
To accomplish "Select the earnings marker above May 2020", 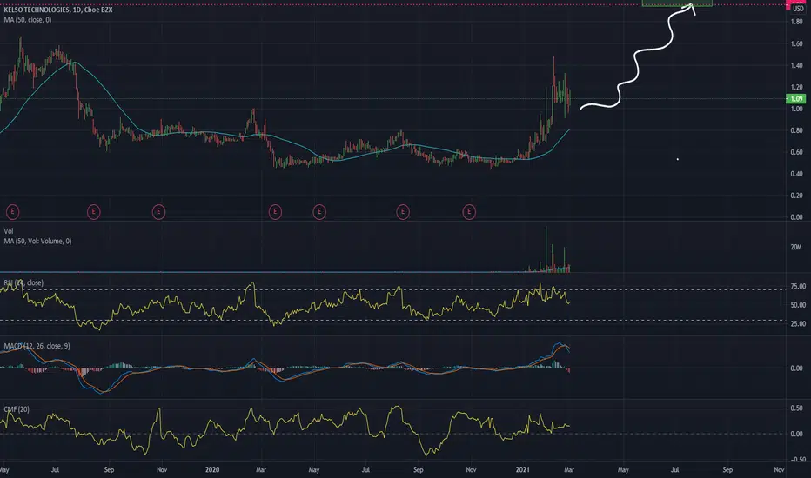I will coord(319,211).
